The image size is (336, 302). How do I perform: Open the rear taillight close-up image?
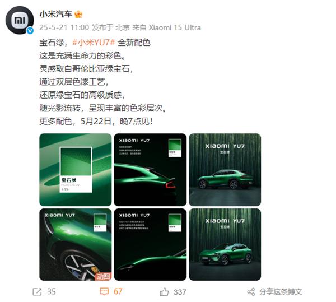(x=150, y=170)
